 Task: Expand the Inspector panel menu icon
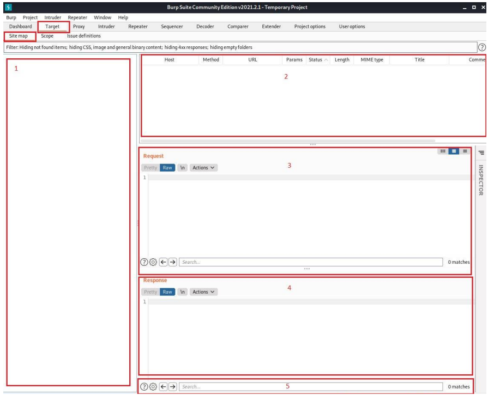(481, 153)
